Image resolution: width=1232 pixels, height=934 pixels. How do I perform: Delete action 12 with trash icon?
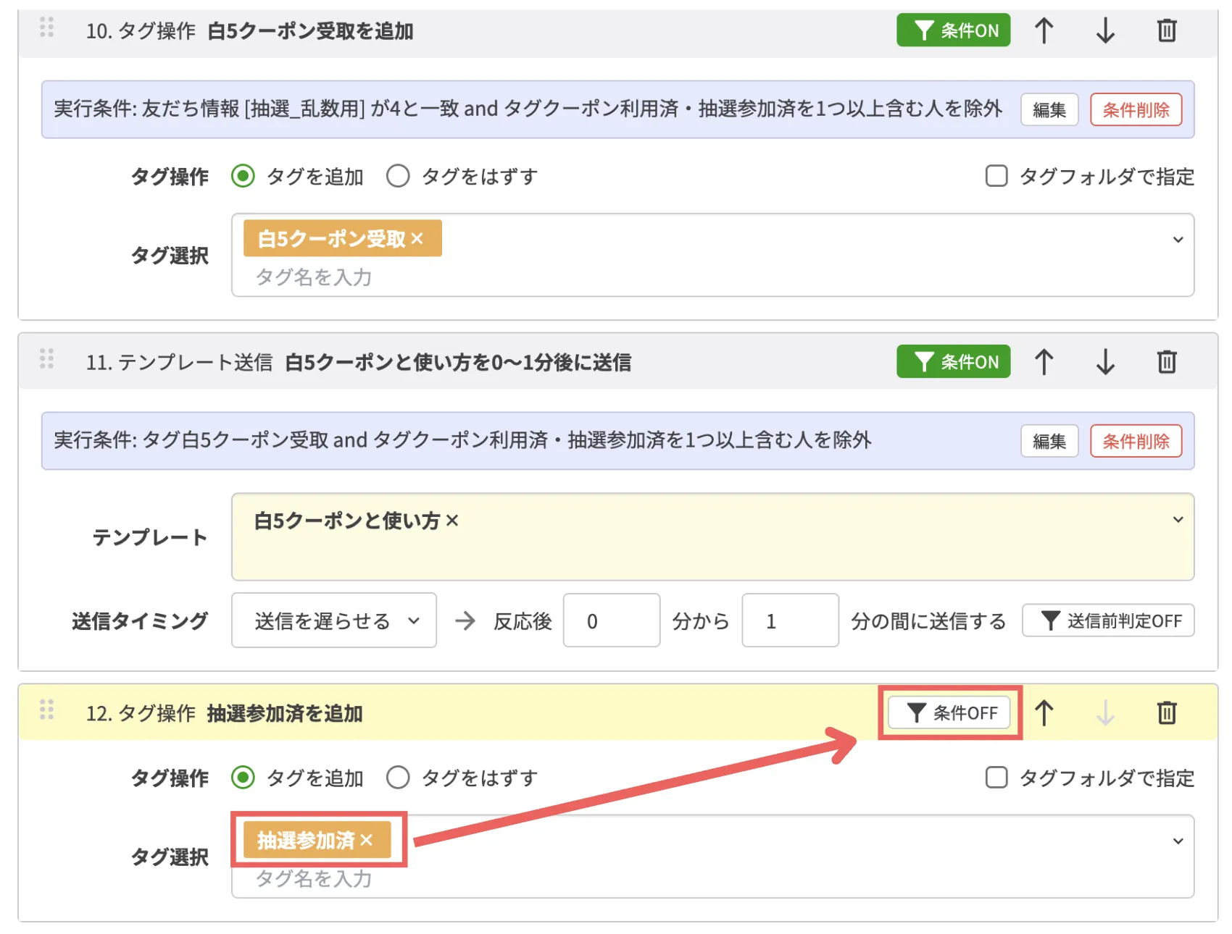(1167, 712)
